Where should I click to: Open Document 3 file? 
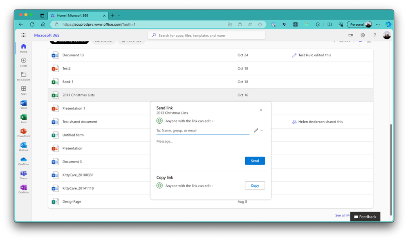pyautogui.click(x=72, y=161)
